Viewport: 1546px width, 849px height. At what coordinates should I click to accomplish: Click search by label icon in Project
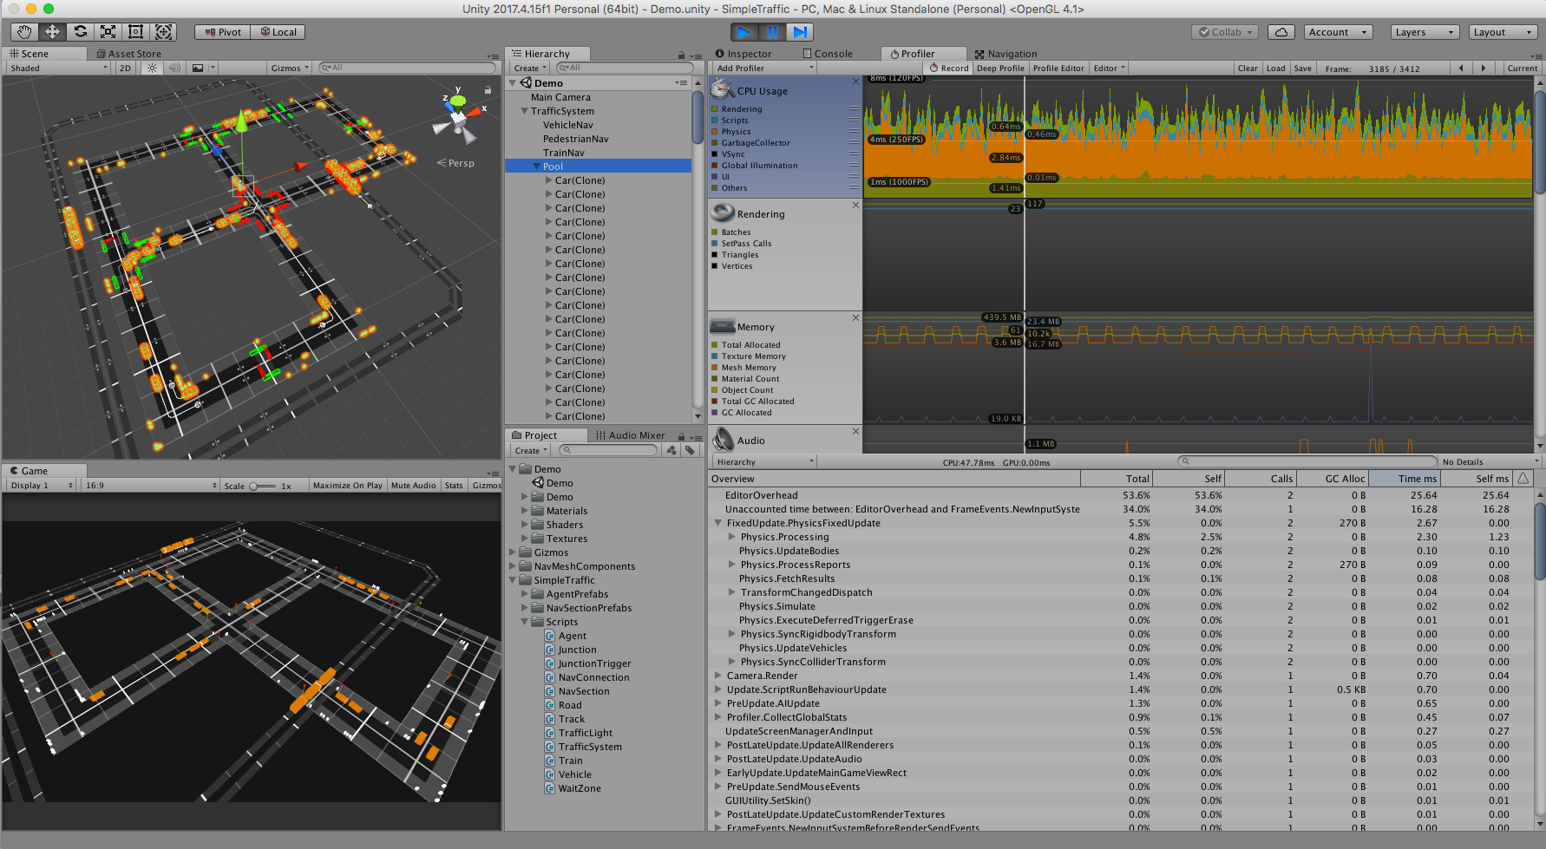(690, 450)
